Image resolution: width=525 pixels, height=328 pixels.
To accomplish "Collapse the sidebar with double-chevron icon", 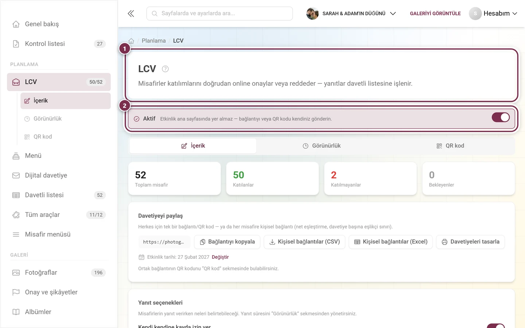I will point(131,13).
